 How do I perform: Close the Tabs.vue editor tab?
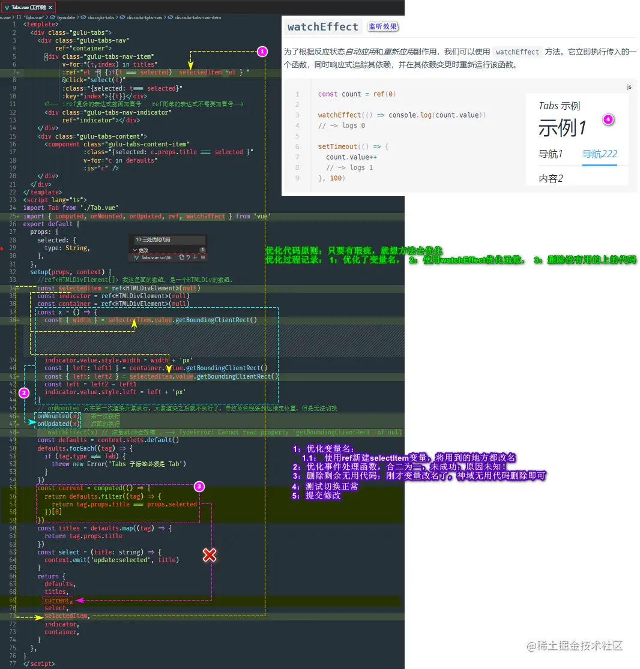tap(50, 7)
